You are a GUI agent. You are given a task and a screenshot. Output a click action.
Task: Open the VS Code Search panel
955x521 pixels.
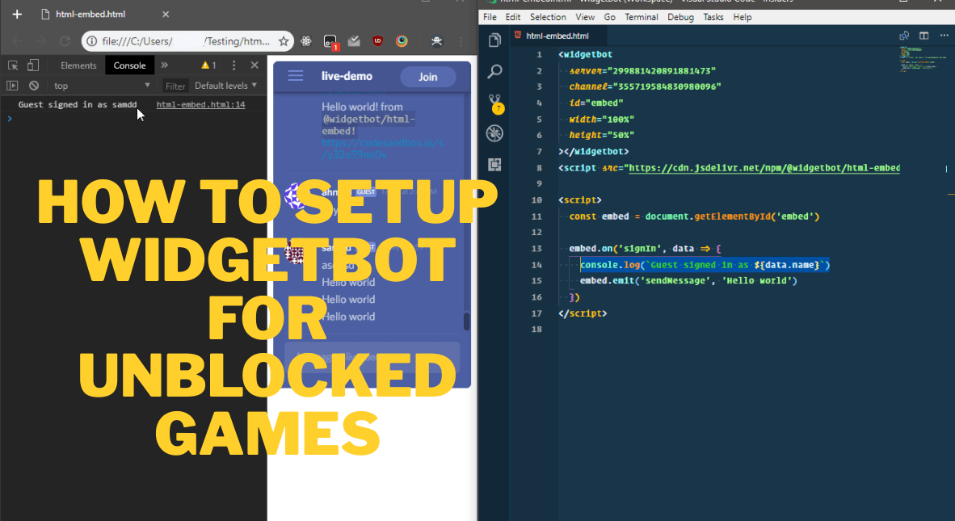494,71
